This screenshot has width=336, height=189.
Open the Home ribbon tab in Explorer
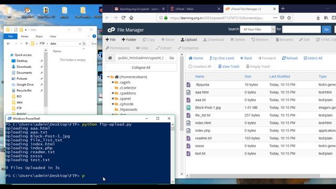point(25,36)
